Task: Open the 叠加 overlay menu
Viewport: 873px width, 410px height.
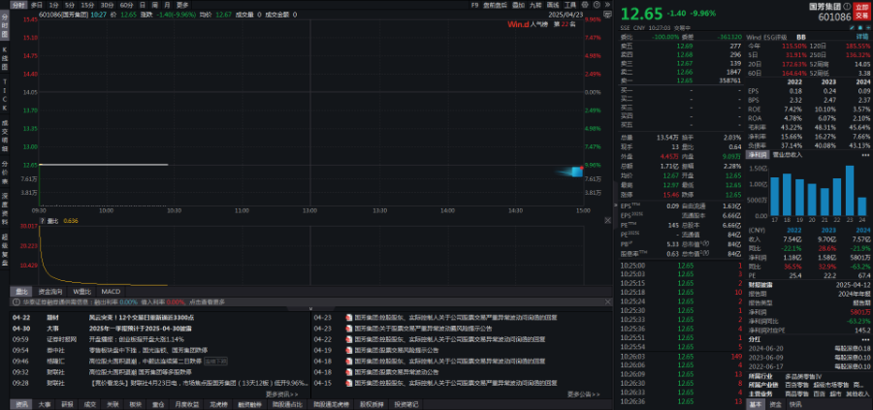Action: [518, 5]
